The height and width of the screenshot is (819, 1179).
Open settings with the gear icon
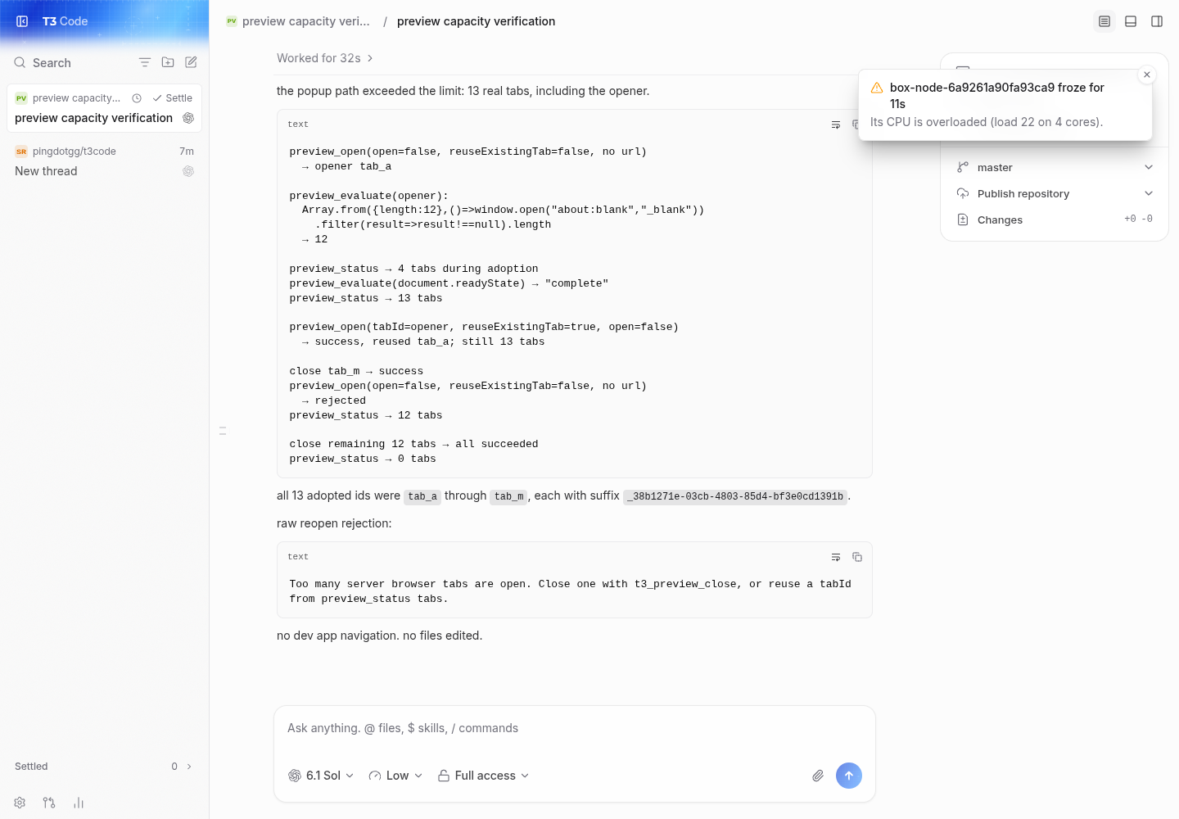pos(20,803)
